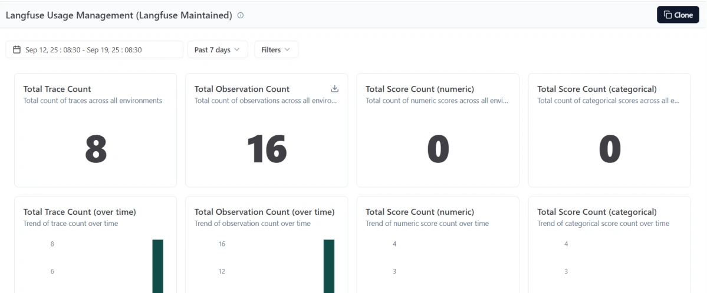The height and width of the screenshot is (293, 707).
Task: Click the categorical score count value 0
Action: pos(610,149)
